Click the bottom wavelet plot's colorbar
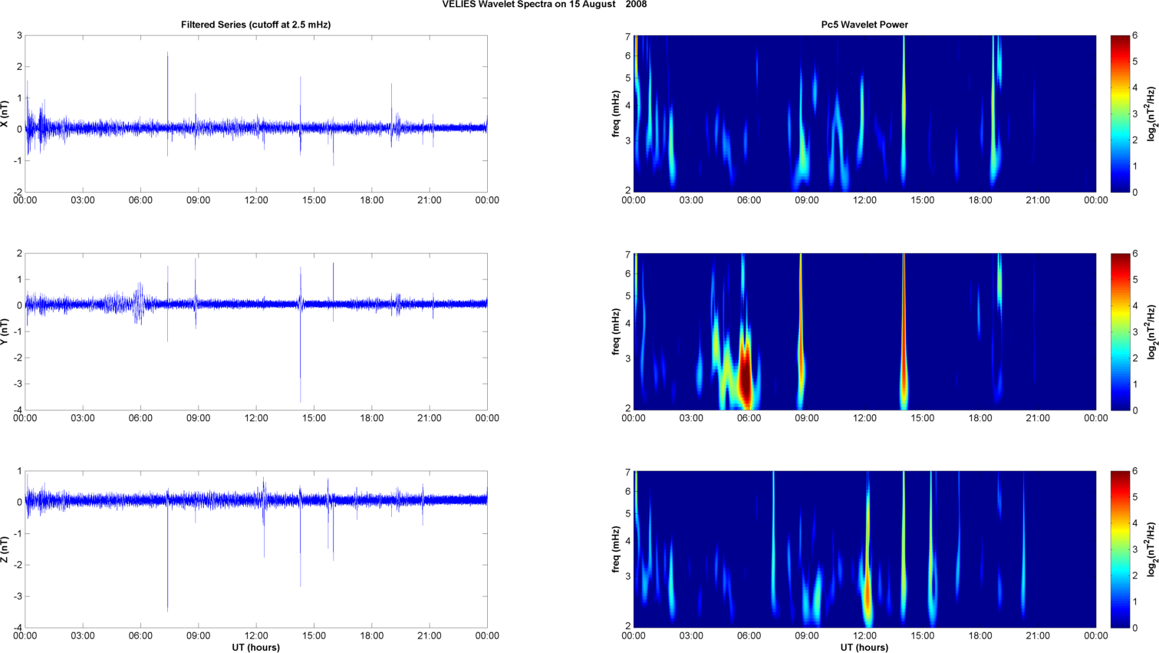This screenshot has width=1159, height=653. click(1120, 549)
